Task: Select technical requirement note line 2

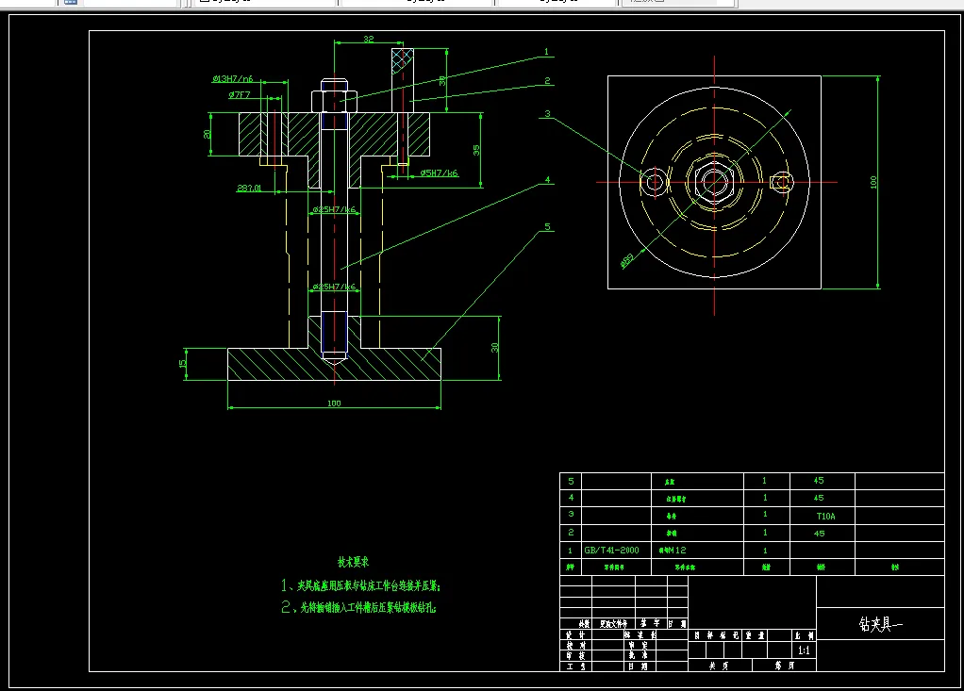Action: (359, 607)
